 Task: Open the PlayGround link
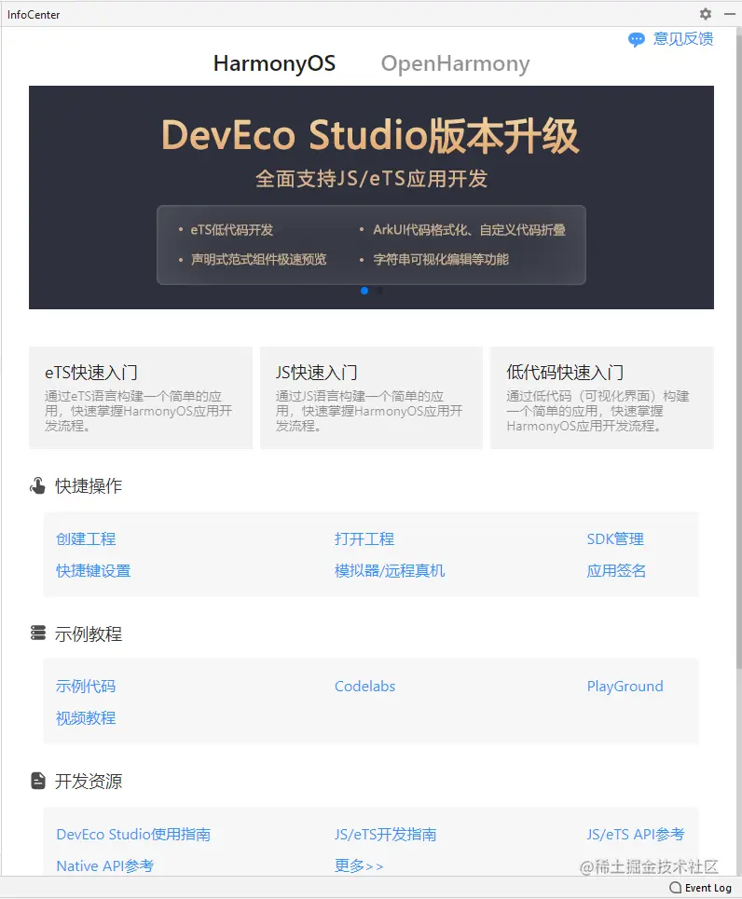(x=625, y=687)
